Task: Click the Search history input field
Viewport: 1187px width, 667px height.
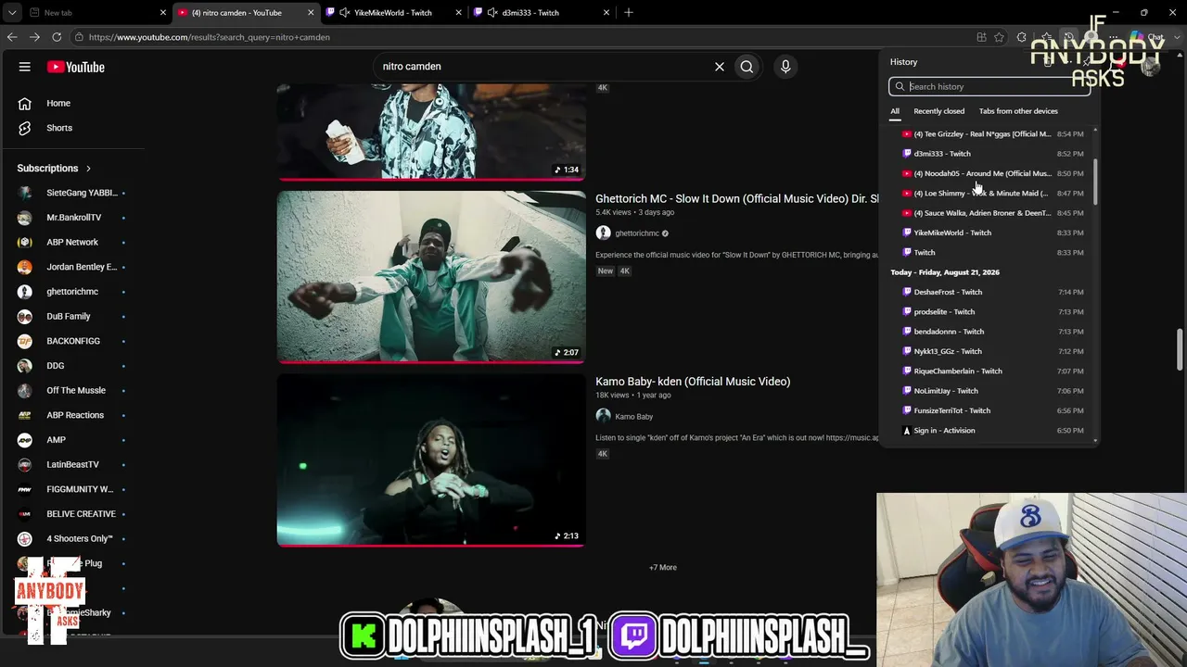Action: (989, 87)
